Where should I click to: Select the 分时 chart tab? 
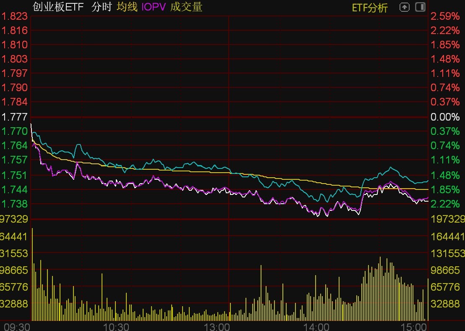102,7
